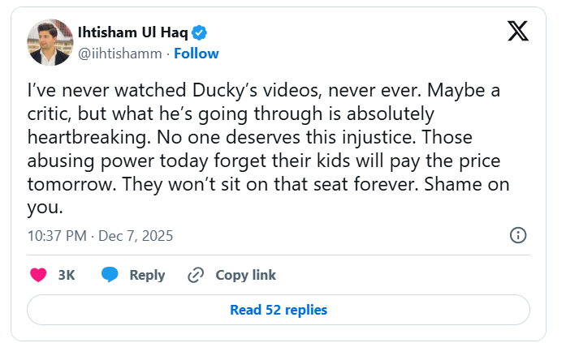The height and width of the screenshot is (343, 566).
Task: Click the Copy link text label
Action: coord(245,275)
